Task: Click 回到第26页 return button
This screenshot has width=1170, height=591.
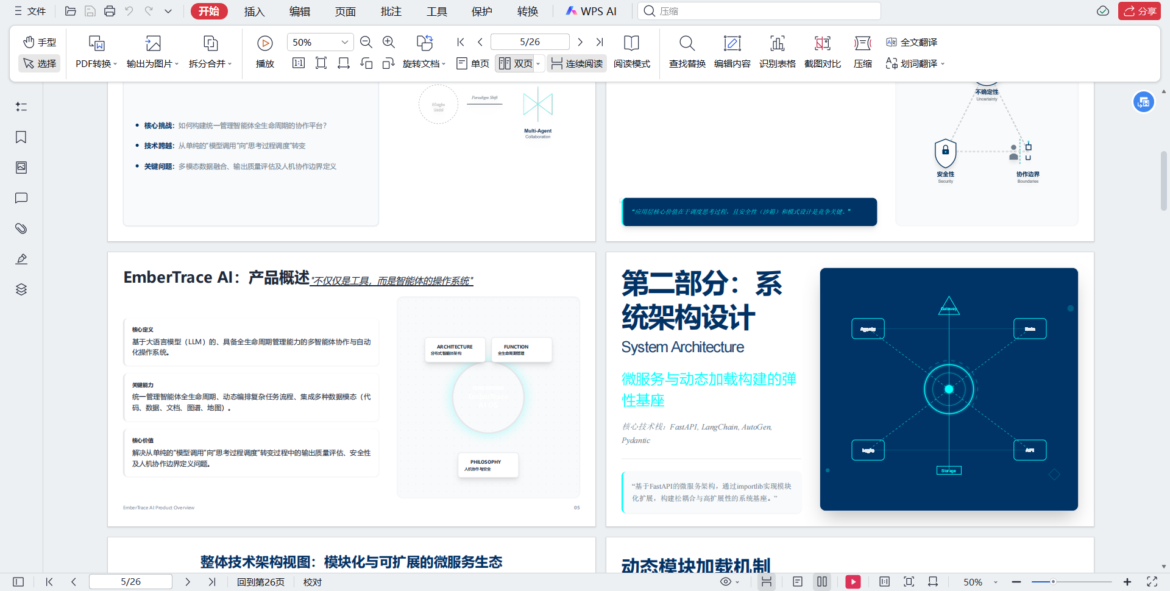Action: [261, 582]
